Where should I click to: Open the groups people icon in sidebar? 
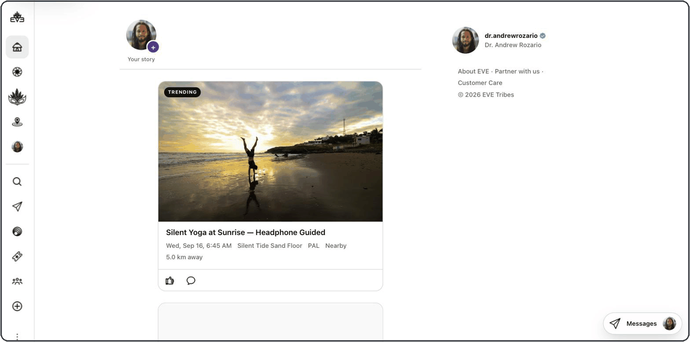coord(17,281)
